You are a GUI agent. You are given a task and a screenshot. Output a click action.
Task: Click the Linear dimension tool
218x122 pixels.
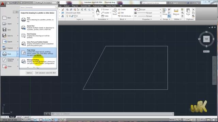pyautogui.click(x=105, y=9)
